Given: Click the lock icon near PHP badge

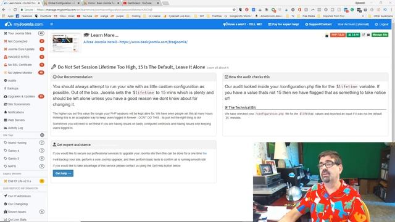Looking at the screenshot, I should [326, 35].
